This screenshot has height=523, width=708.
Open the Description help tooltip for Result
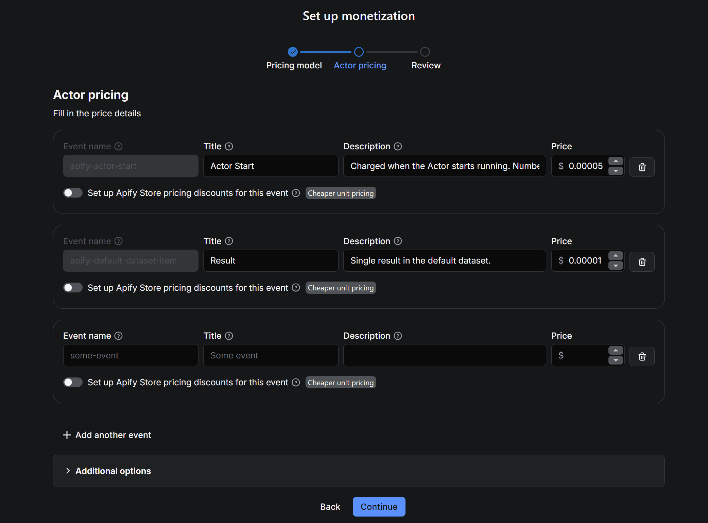click(x=398, y=241)
